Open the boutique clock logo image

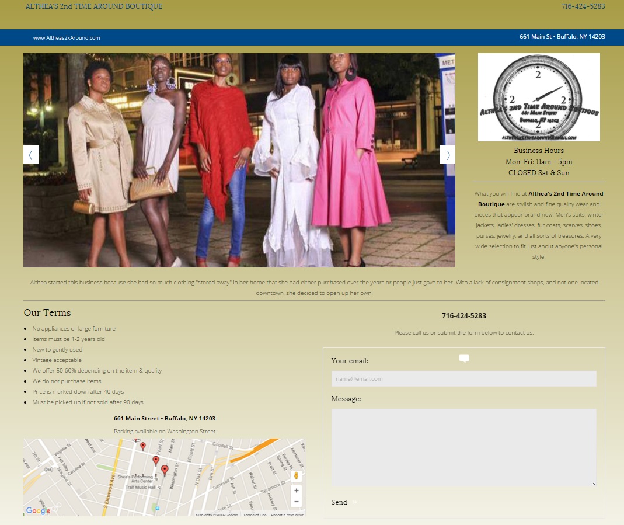pyautogui.click(x=539, y=97)
